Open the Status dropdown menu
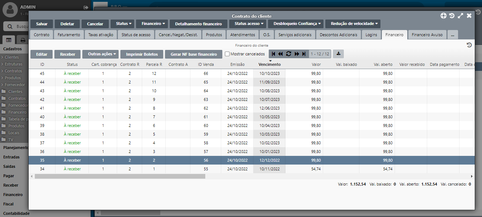 (x=122, y=24)
